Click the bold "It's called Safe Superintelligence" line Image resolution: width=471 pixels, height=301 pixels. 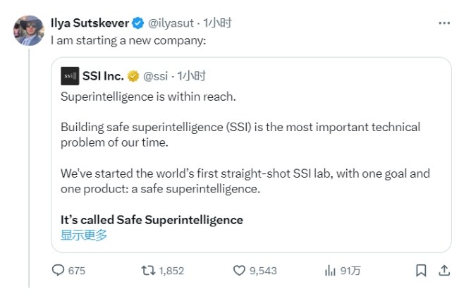[152, 219]
